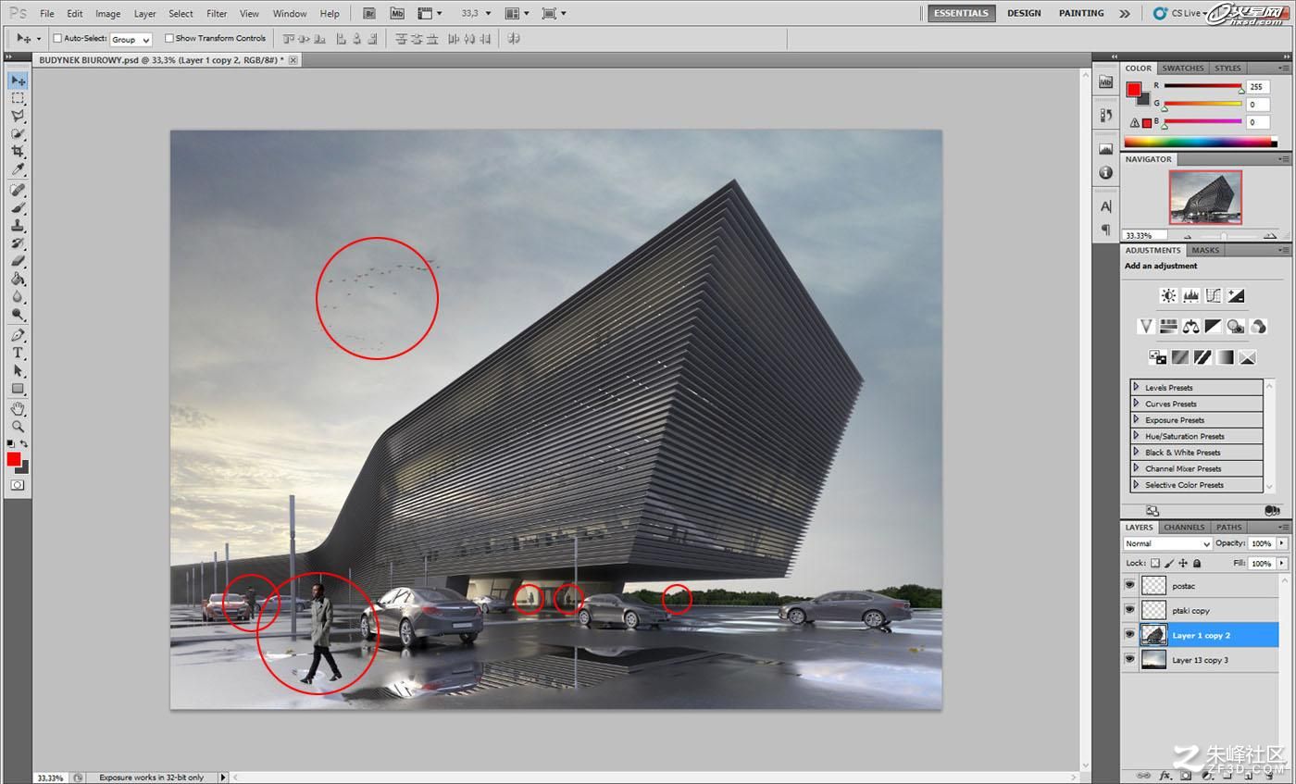Switch to the DESIGN workspace
1296x784 pixels.
[1024, 13]
